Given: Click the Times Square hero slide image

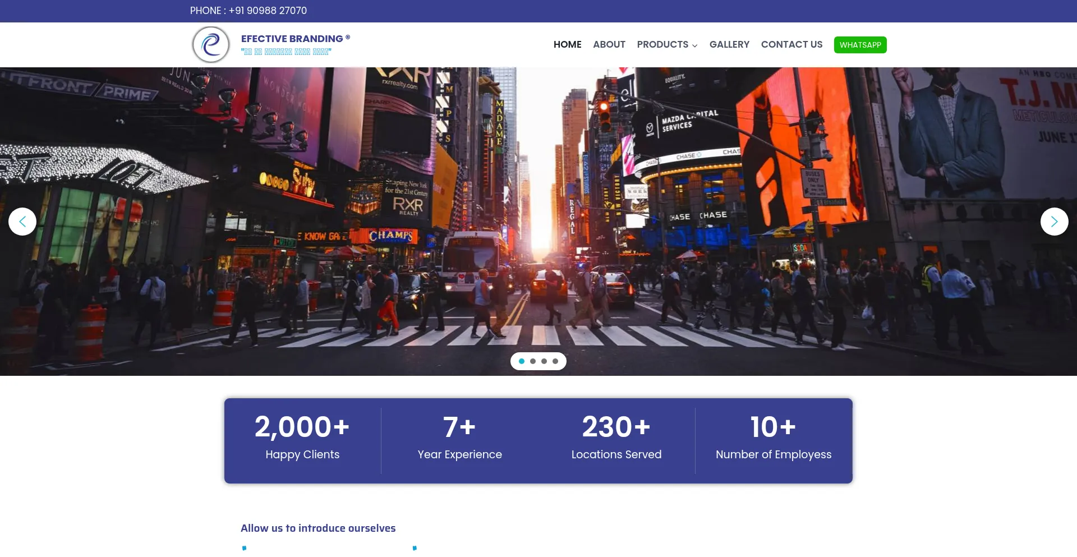Looking at the screenshot, I should point(538,222).
